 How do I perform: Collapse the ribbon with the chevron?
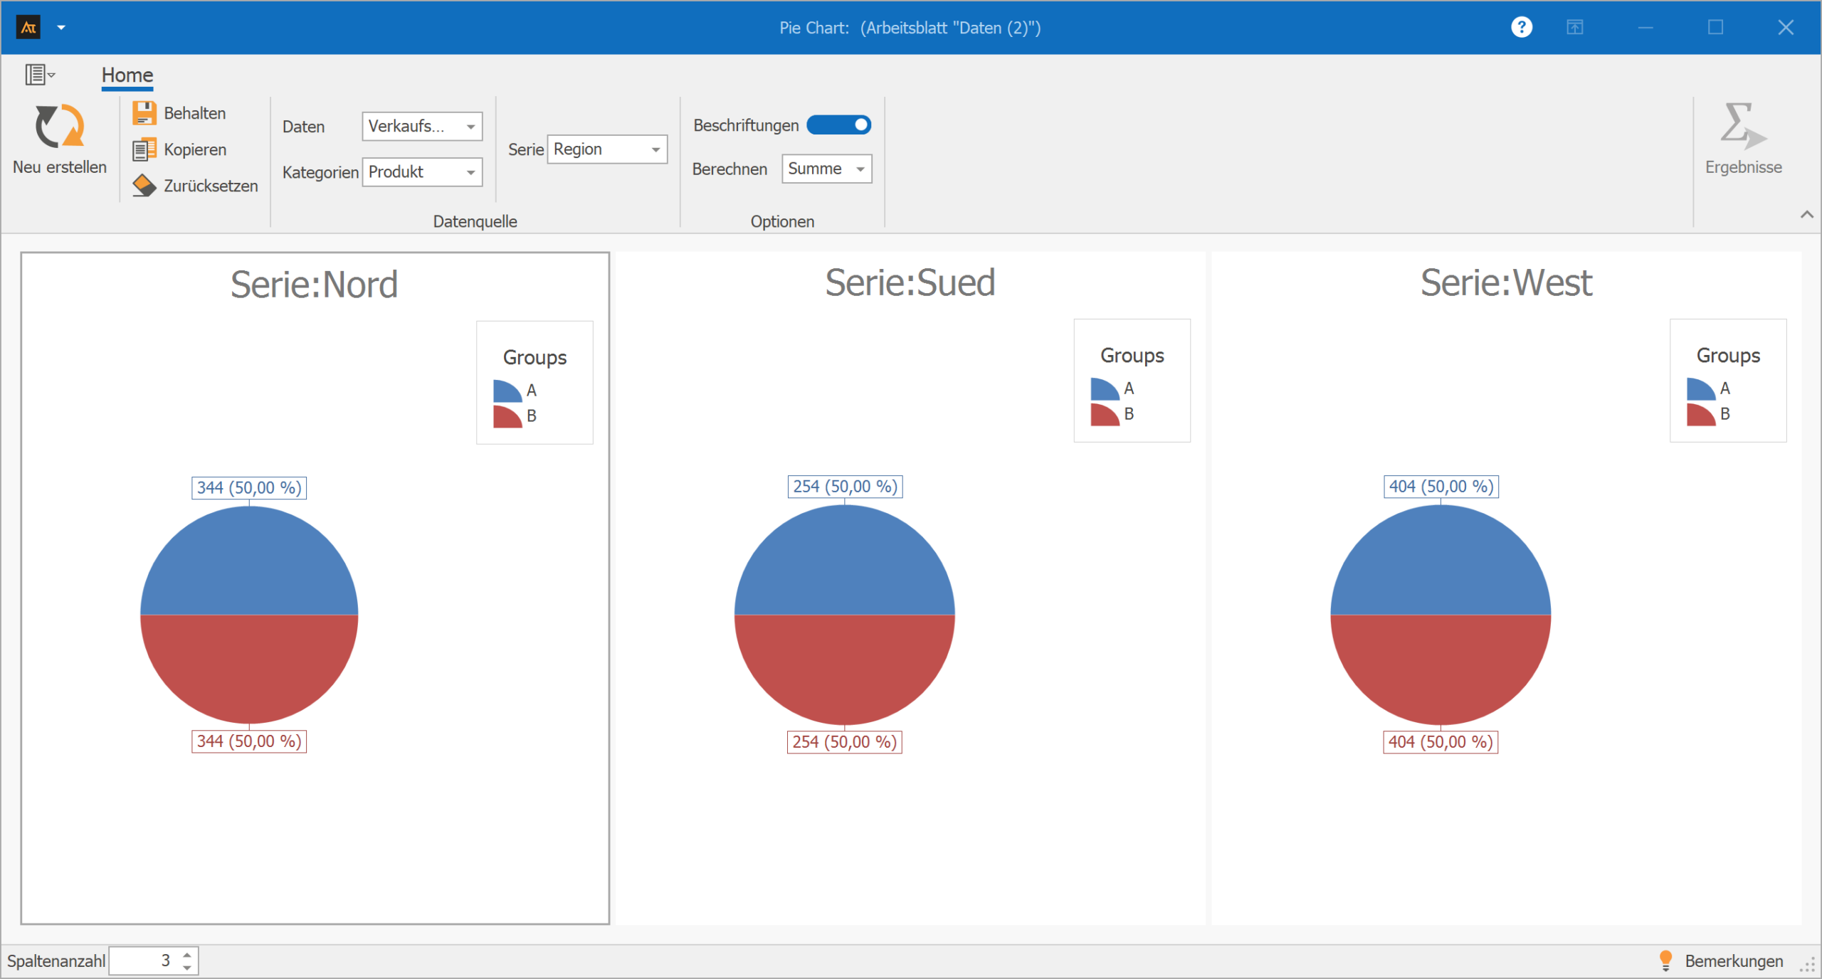(x=1806, y=214)
